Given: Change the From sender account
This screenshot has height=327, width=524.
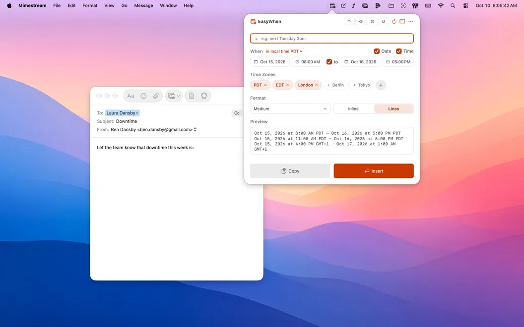Looking at the screenshot, I should 154,129.
